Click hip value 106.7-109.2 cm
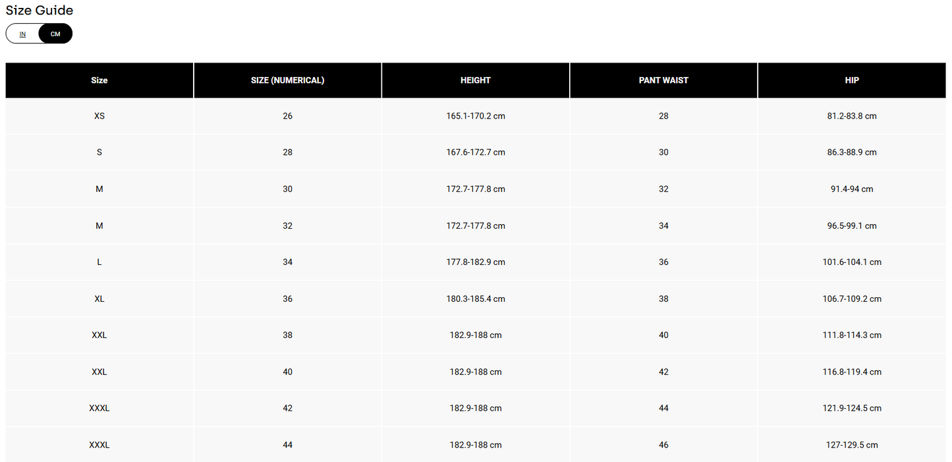 [852, 299]
